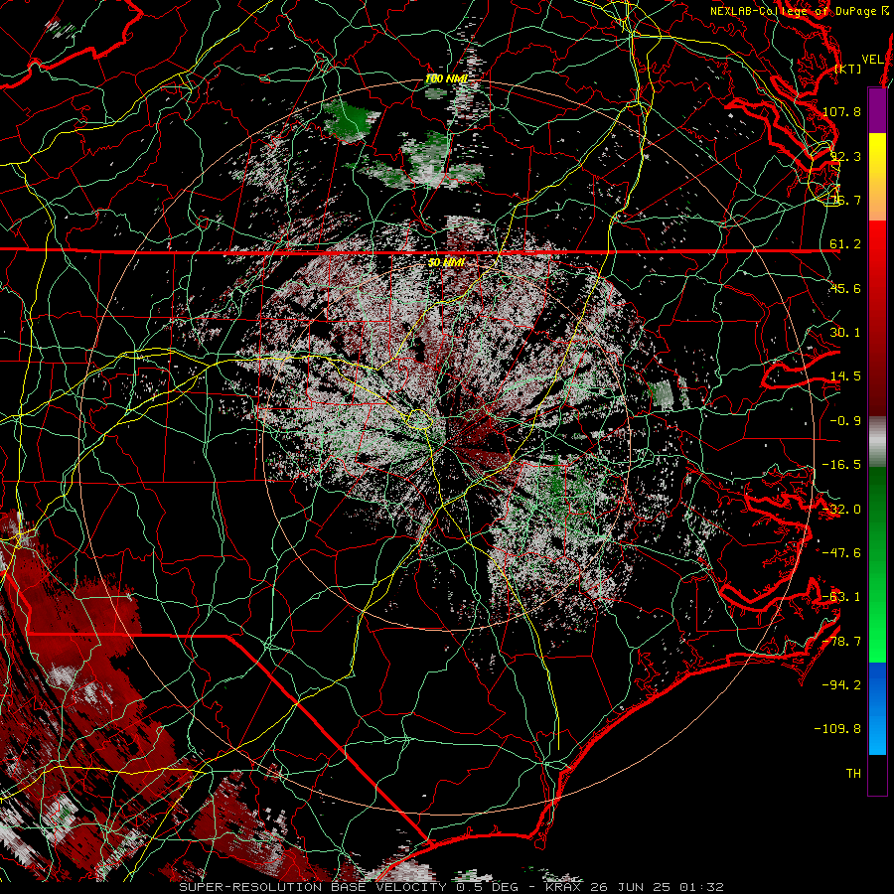Click the -94.2 velocity scale value
Screen dimensions: 894x894
(x=841, y=685)
